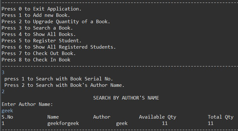
Task: Click the 'Total Qty' column header
Action: [220, 117]
